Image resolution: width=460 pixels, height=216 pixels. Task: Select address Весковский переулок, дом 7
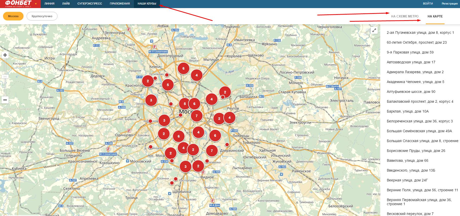coord(410,214)
